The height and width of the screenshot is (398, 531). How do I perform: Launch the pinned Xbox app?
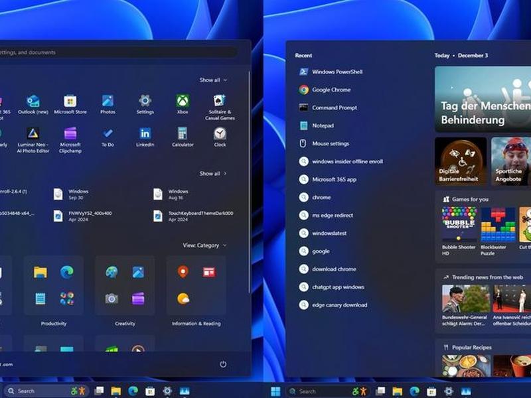pos(183,104)
